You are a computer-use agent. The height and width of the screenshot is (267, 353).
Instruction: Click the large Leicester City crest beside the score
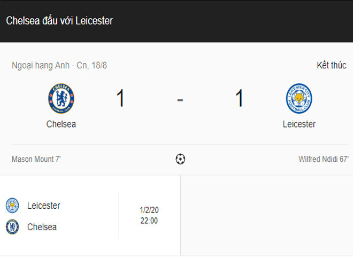299,99
